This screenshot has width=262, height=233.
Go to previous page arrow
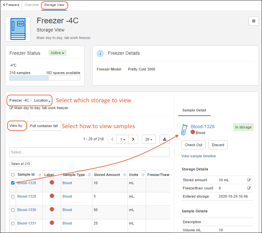(x=112, y=139)
